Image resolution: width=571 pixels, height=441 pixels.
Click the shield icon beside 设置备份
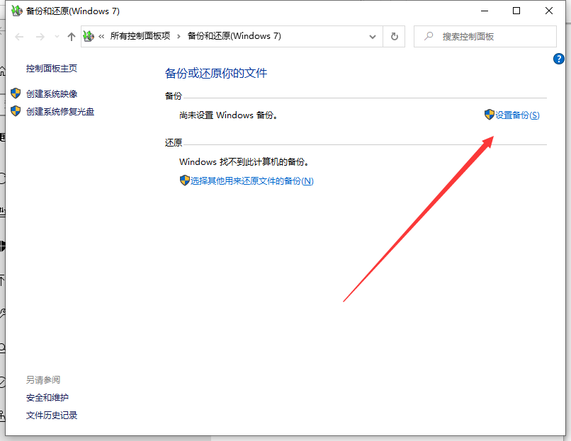tap(489, 115)
